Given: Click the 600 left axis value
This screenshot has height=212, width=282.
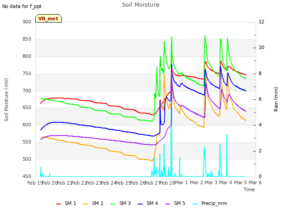Looking at the screenshot, I should [27, 125].
